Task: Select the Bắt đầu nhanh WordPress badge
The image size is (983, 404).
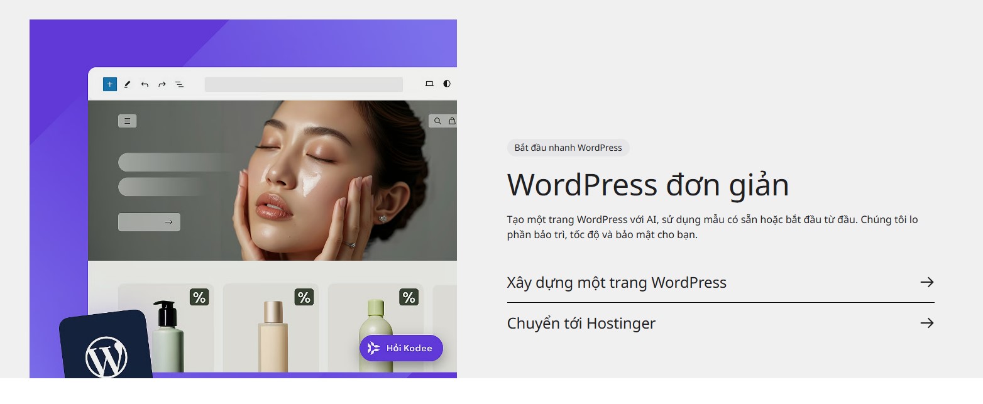Action: [568, 148]
